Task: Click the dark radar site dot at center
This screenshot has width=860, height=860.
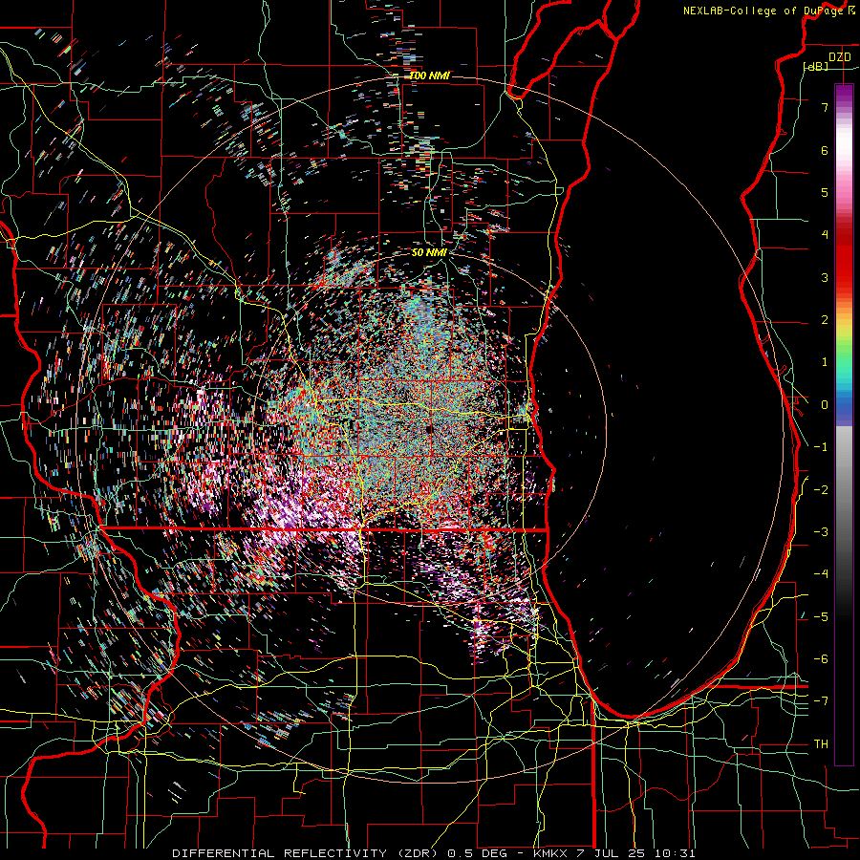Action: (429, 429)
